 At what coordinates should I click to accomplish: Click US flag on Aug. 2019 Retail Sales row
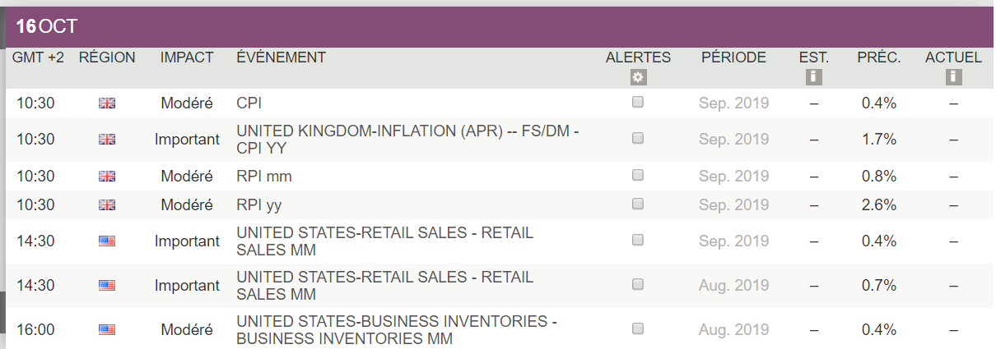coord(107,285)
